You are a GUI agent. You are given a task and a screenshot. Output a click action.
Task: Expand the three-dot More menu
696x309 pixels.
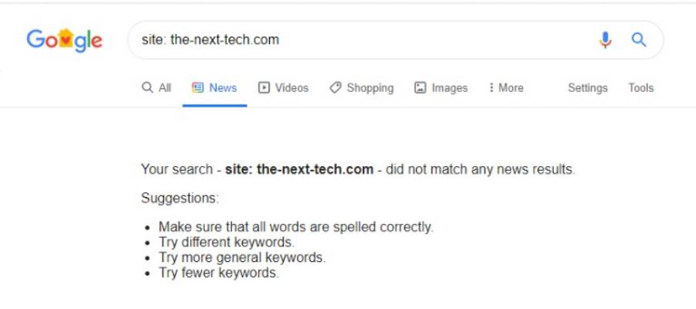491,88
